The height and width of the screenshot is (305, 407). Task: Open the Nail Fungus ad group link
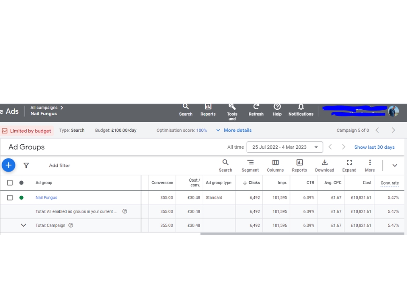pos(46,198)
